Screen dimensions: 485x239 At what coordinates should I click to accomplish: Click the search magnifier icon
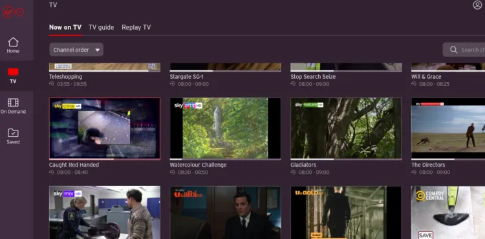point(453,50)
